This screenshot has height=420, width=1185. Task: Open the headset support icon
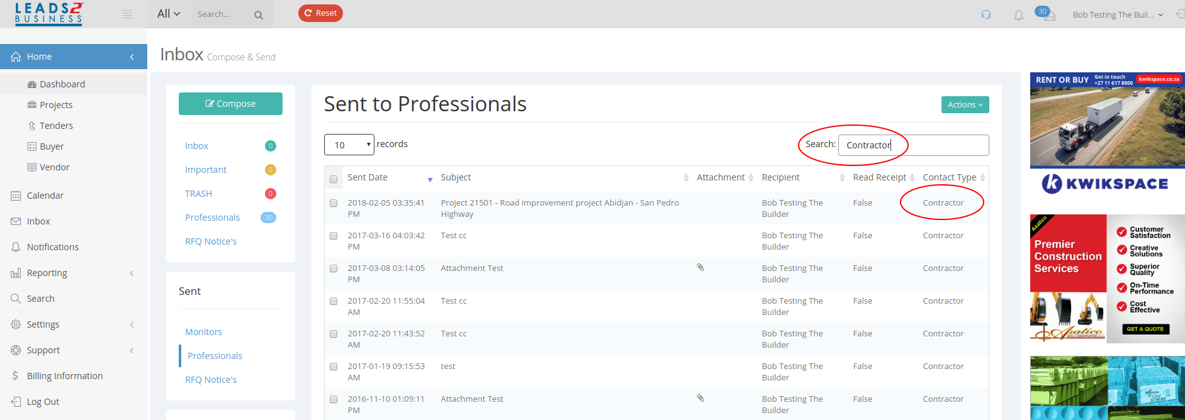[986, 14]
